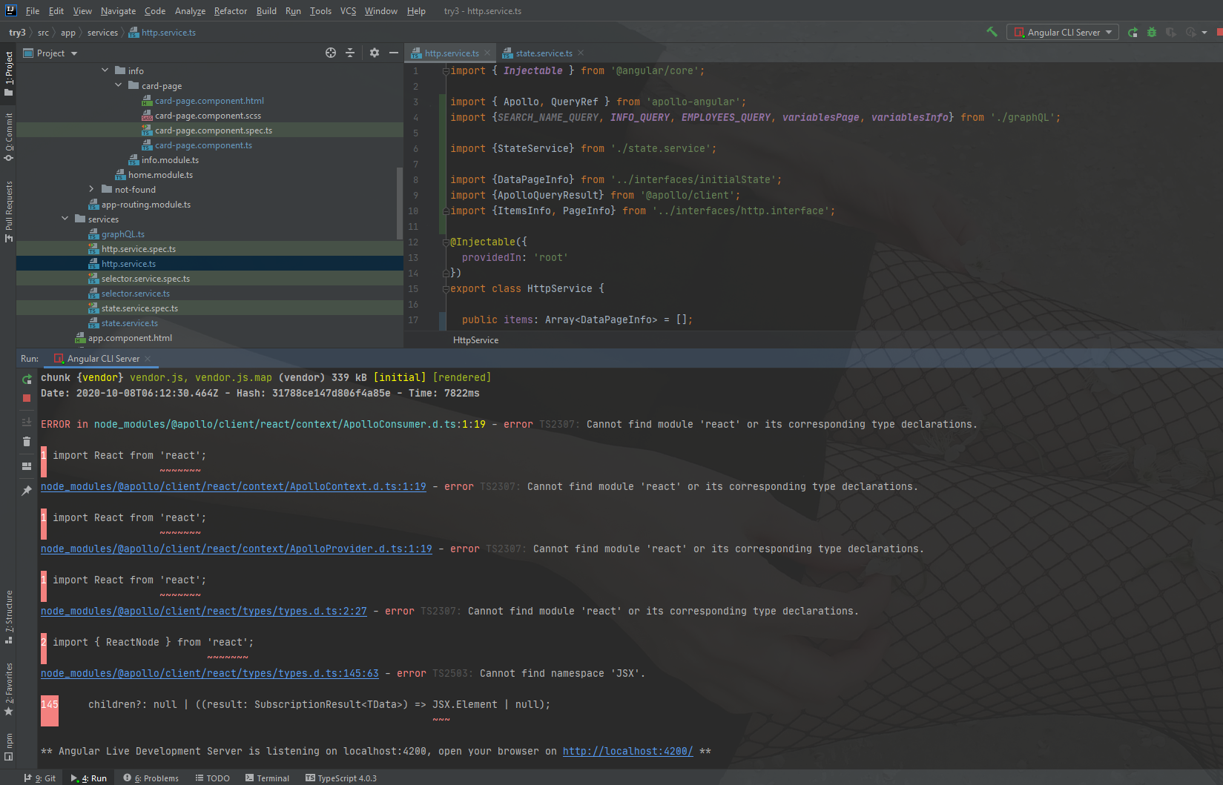Click the green Debug bug icon

1152,32
